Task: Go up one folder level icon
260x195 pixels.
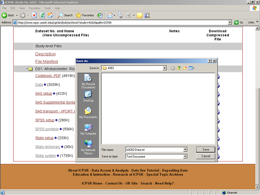Action: coord(179,68)
